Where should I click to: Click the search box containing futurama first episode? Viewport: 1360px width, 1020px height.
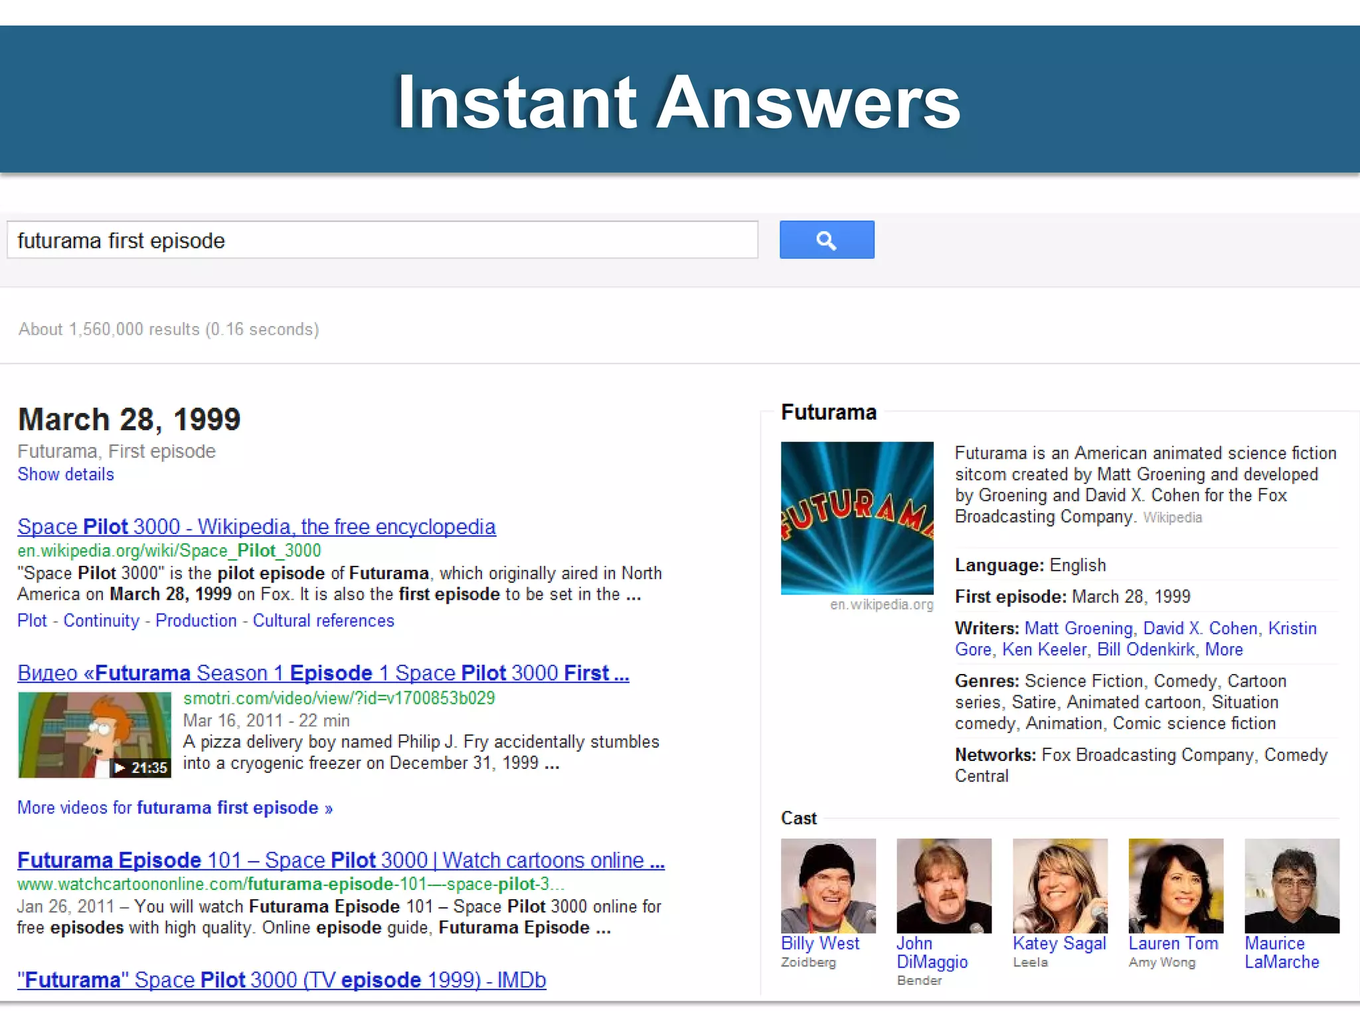pyautogui.click(x=382, y=240)
